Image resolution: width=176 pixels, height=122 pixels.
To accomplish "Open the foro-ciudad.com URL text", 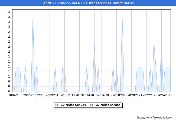I will (155, 117).
